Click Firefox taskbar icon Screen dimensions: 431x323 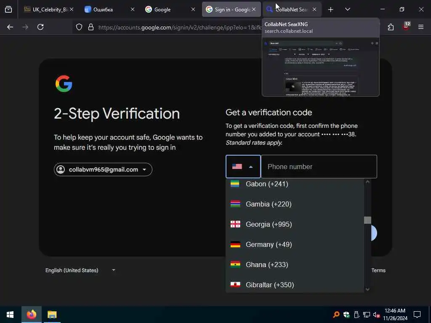[x=31, y=315]
